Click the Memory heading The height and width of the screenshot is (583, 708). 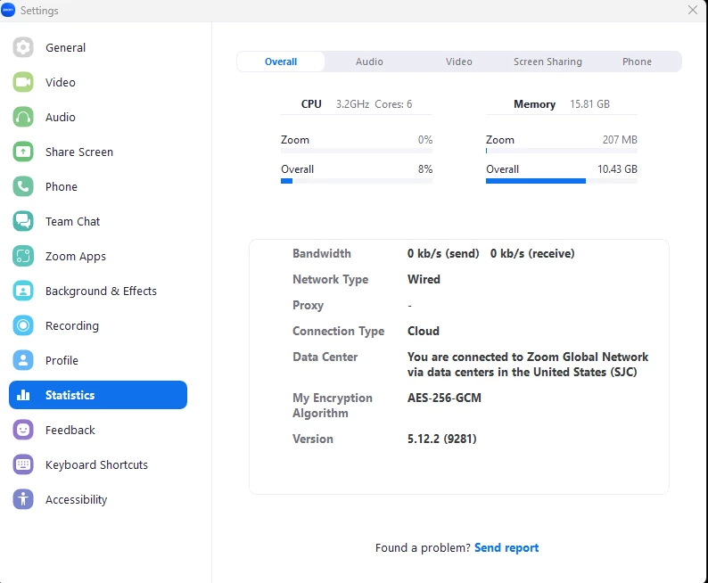pyautogui.click(x=534, y=104)
